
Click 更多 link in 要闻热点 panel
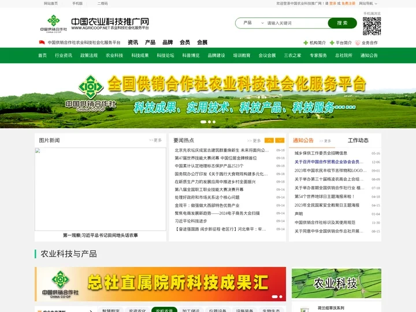pyautogui.click(x=254, y=140)
